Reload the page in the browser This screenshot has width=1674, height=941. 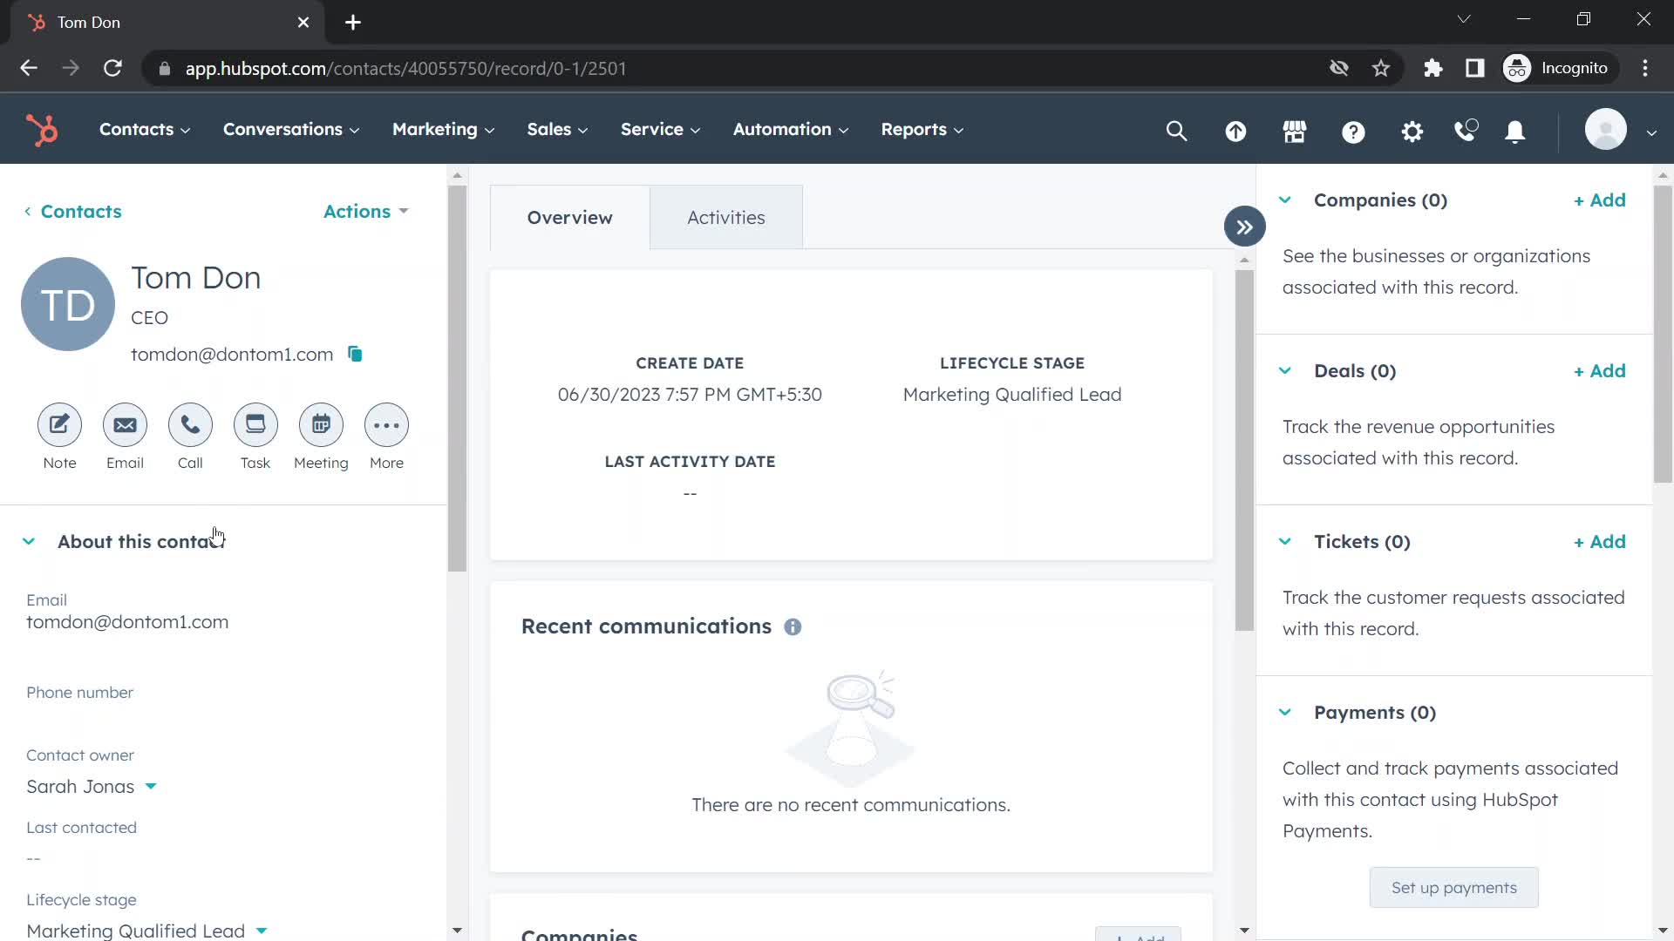[x=112, y=68]
